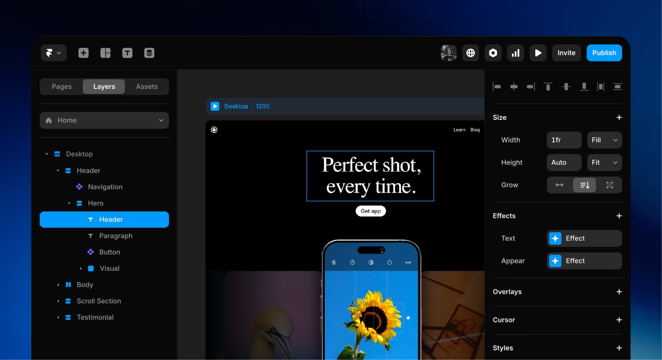Switch to the Pages tab
662x360 pixels.
62,86
